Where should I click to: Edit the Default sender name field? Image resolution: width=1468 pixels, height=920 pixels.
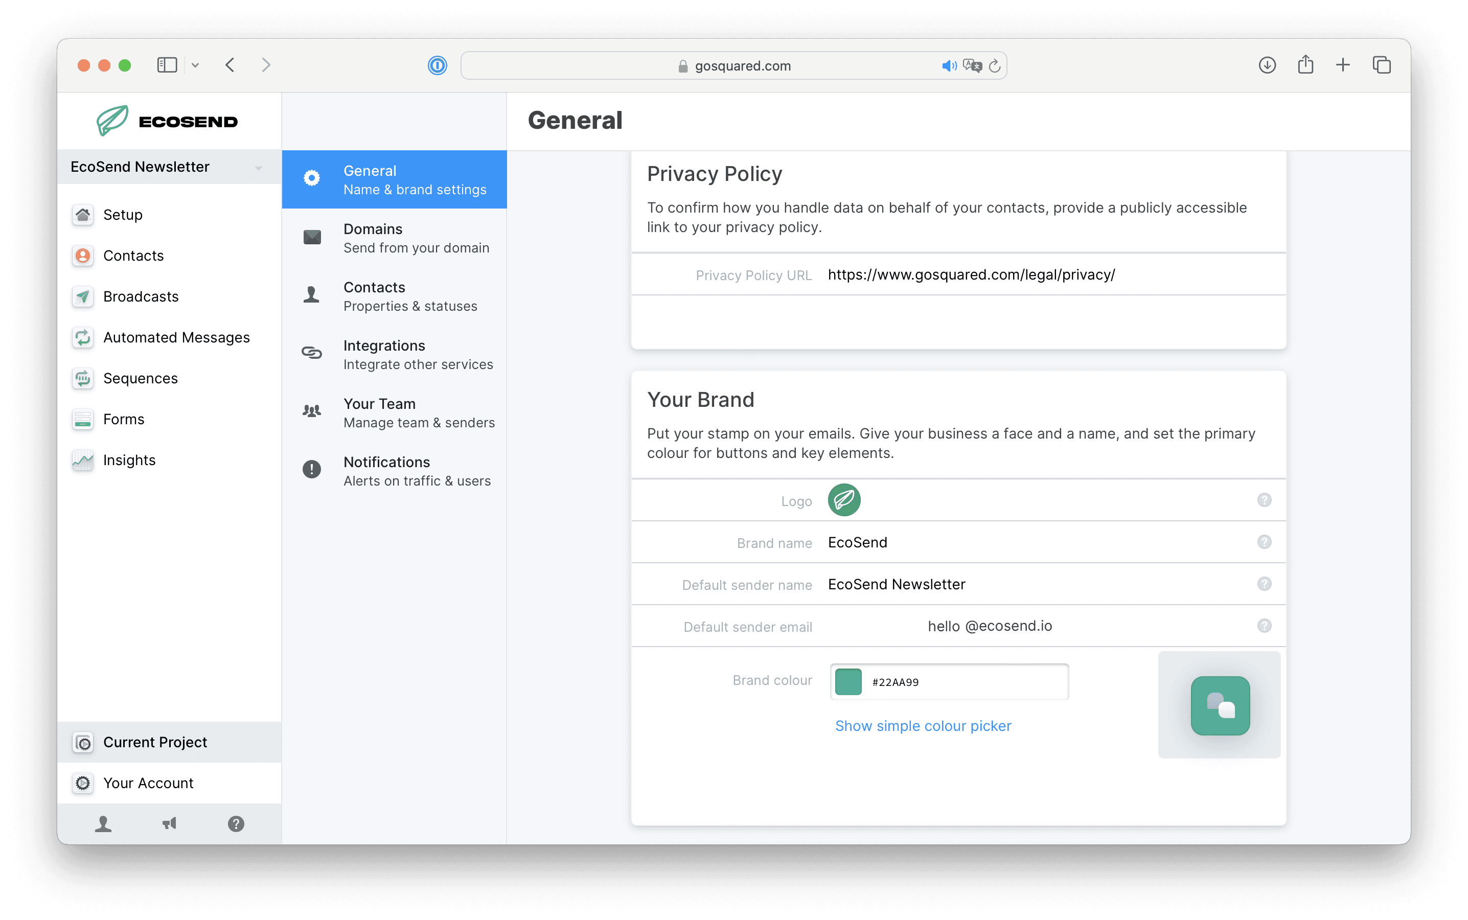pos(959,584)
